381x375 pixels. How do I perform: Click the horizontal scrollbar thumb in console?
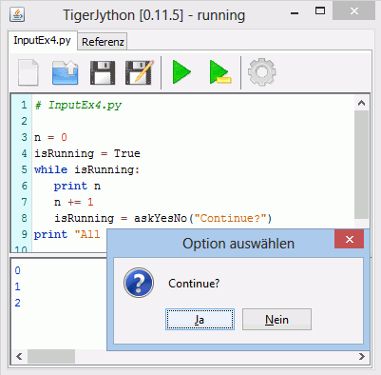pos(51,356)
